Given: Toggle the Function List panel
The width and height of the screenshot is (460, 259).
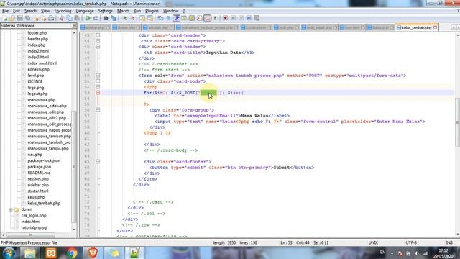Looking at the screenshot, I should point(200,18).
